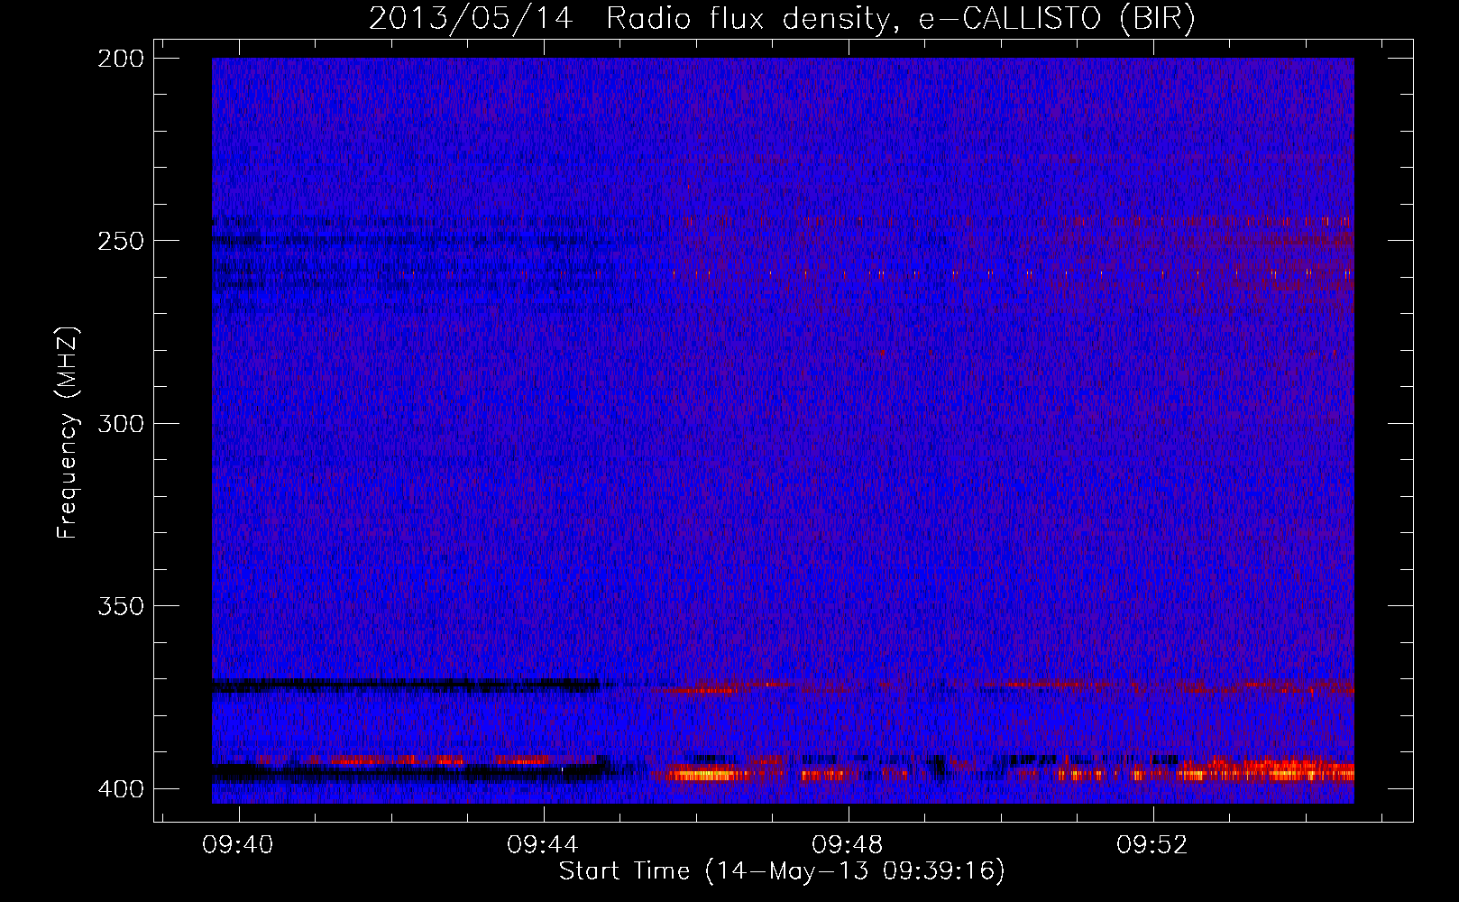The width and height of the screenshot is (1459, 902).
Task: Click the 200 frequency tick label
Action: click(x=121, y=59)
